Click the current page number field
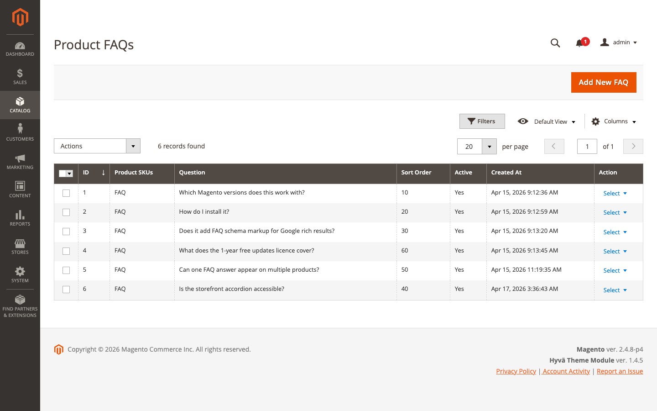This screenshot has width=657, height=411. [587, 147]
